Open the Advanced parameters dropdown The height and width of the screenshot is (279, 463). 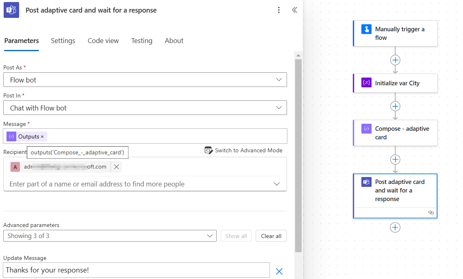tap(110, 236)
